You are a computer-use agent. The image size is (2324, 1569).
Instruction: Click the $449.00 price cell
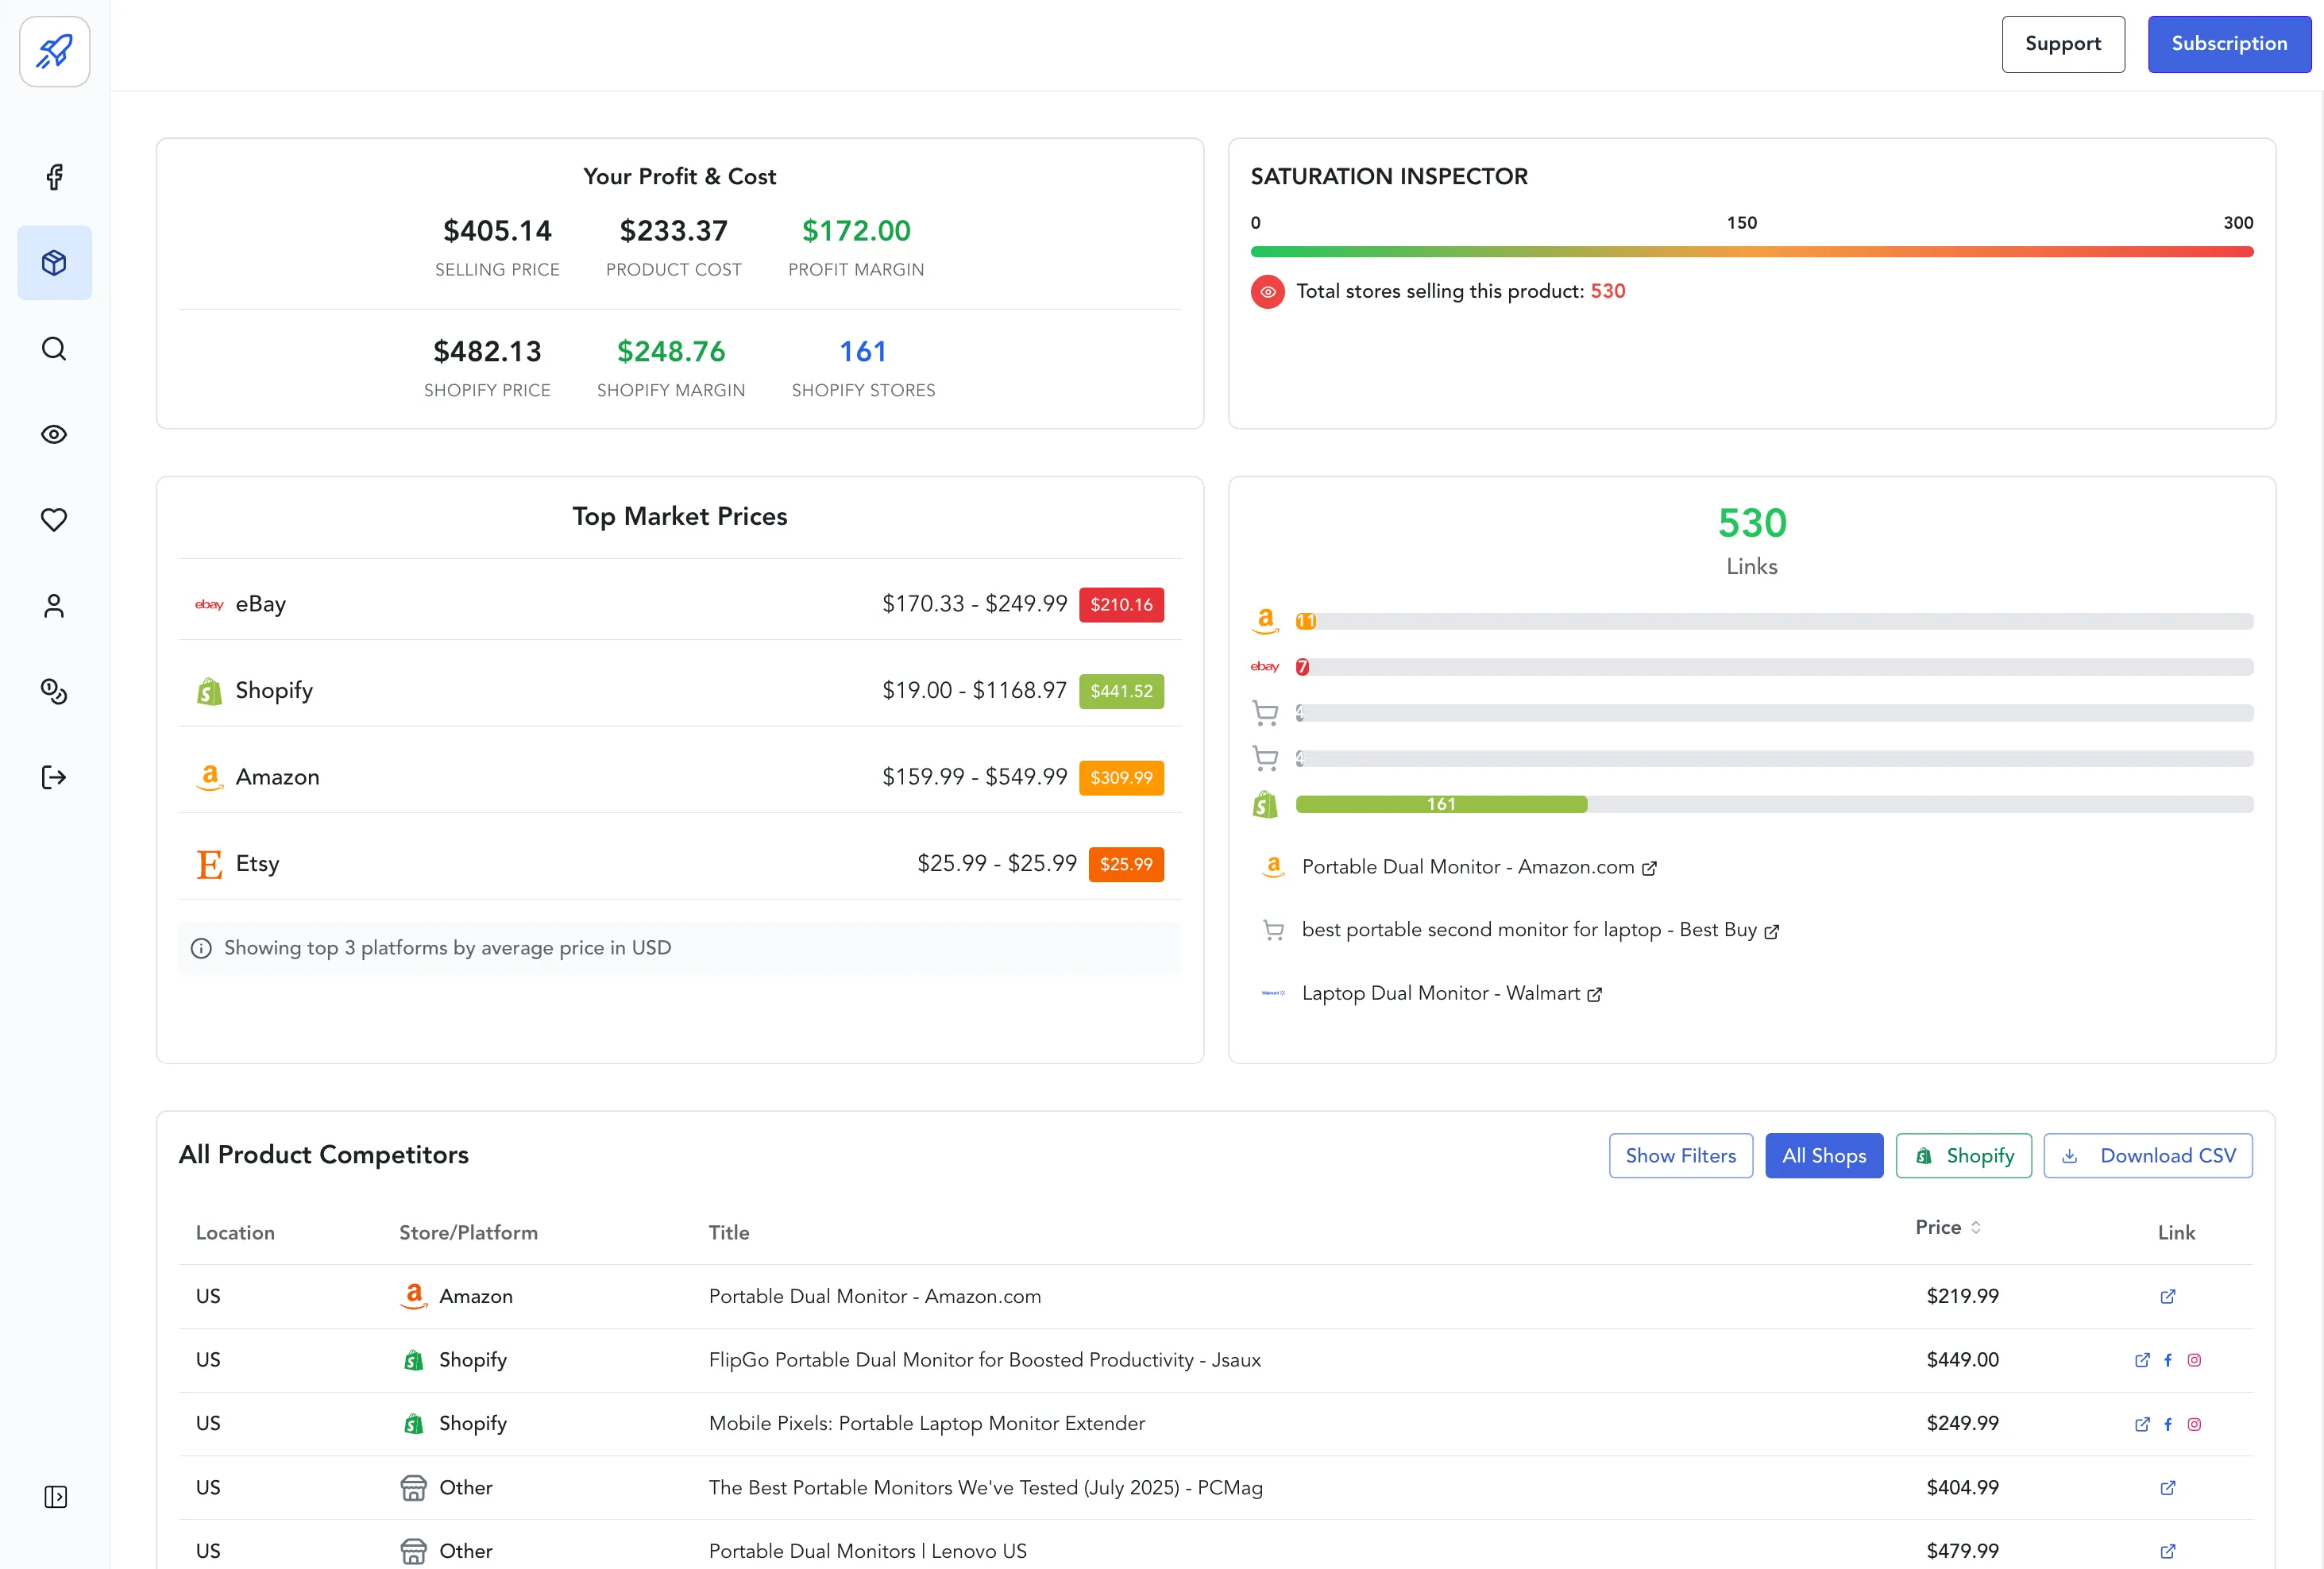click(1962, 1360)
